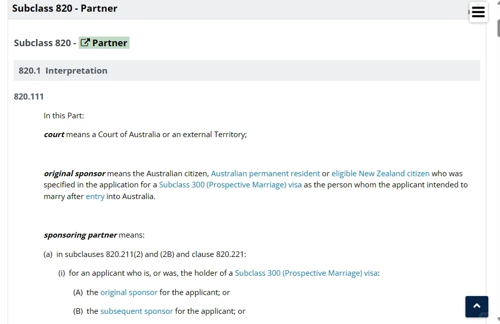Click the external-link icon beside Partner
The height and width of the screenshot is (324, 500).
point(85,43)
